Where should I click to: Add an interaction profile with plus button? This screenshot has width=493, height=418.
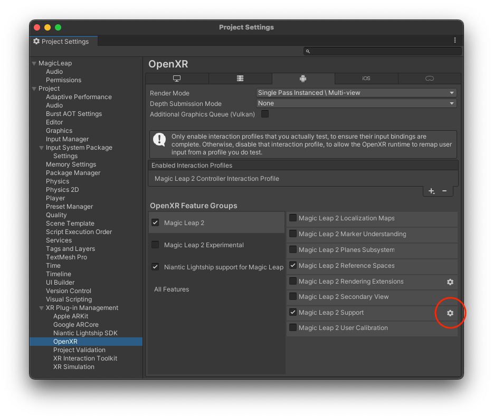tap(431, 191)
